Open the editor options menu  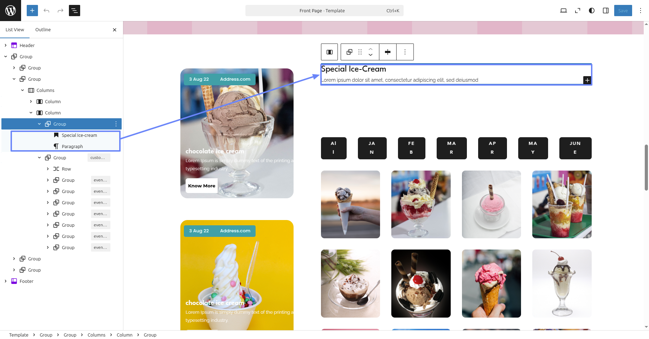(641, 11)
